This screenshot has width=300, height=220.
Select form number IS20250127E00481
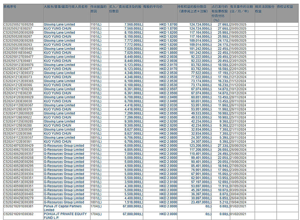point(18,61)
